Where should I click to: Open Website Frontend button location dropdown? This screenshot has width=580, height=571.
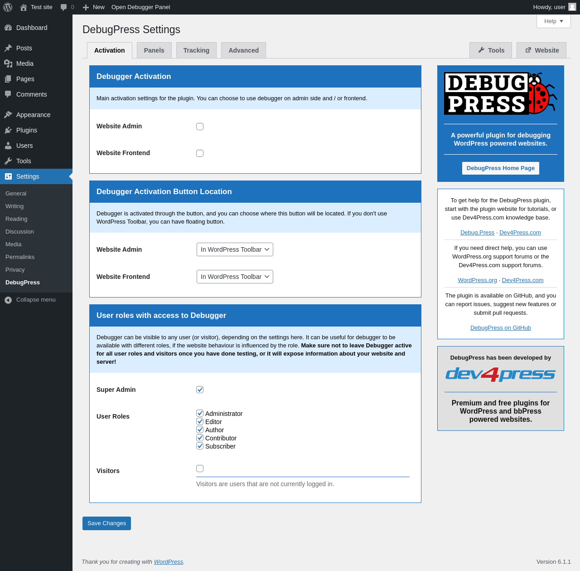pyautogui.click(x=235, y=277)
